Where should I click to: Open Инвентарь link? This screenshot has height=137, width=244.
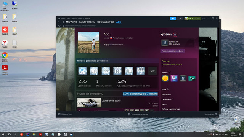[x=166, y=94]
